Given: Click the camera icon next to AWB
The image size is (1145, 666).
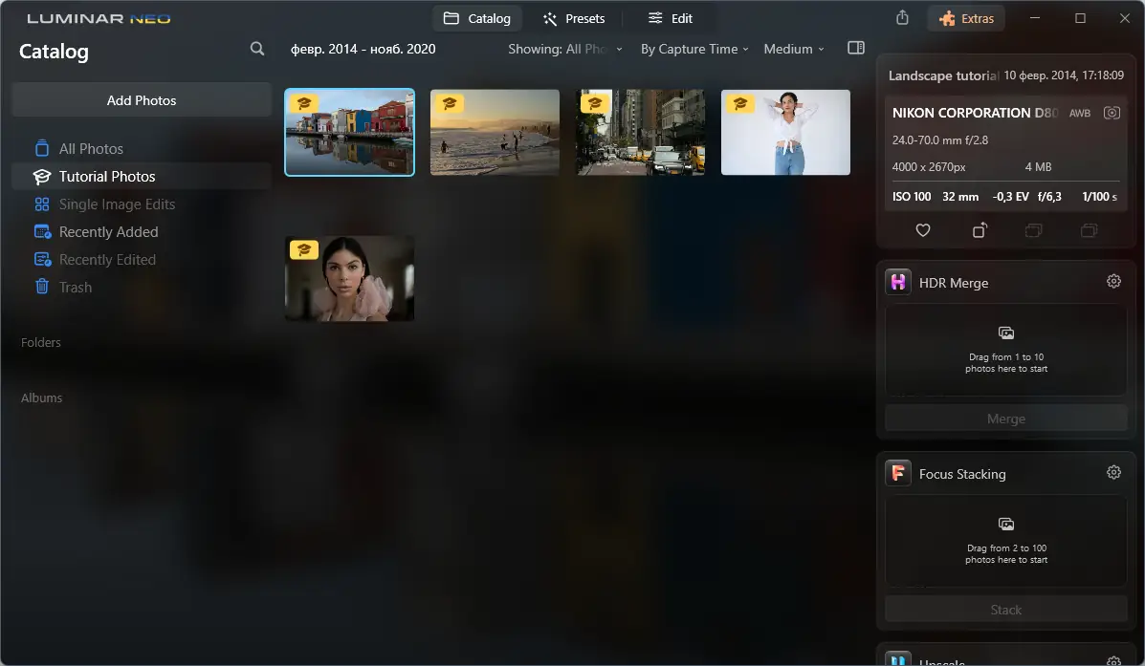Looking at the screenshot, I should [1112, 113].
